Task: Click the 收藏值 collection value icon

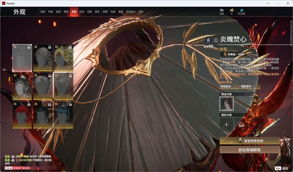Action: 225,54
